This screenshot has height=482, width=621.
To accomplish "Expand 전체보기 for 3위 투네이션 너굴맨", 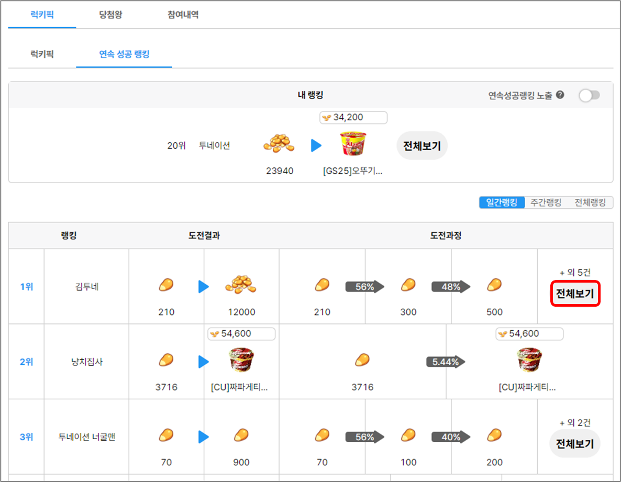I will [574, 444].
